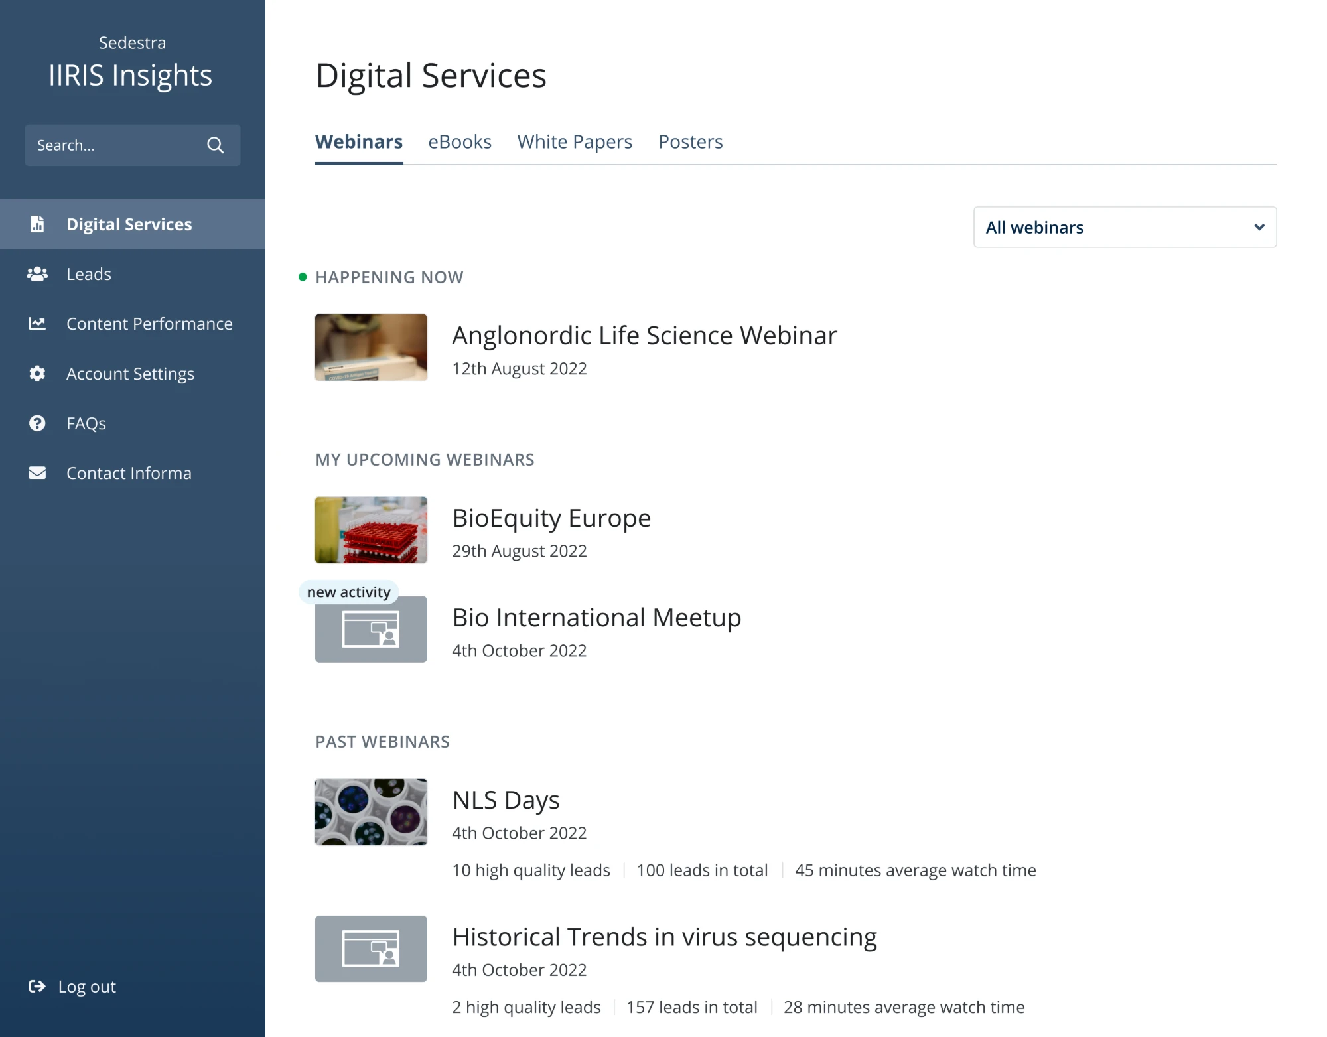
Task: Click Bio International Meetup placeholder thumbnail
Action: 371,630
